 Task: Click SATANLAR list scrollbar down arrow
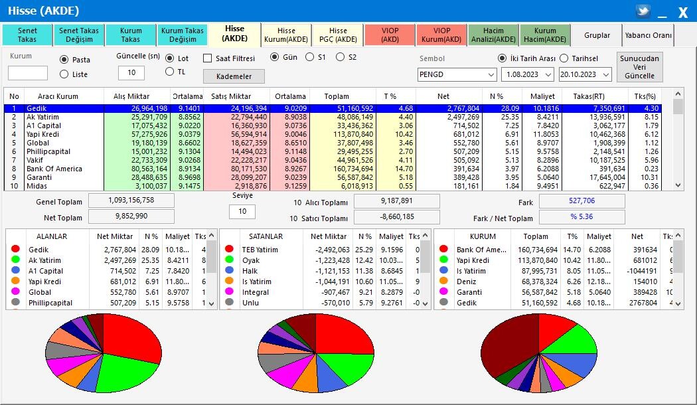(426, 303)
